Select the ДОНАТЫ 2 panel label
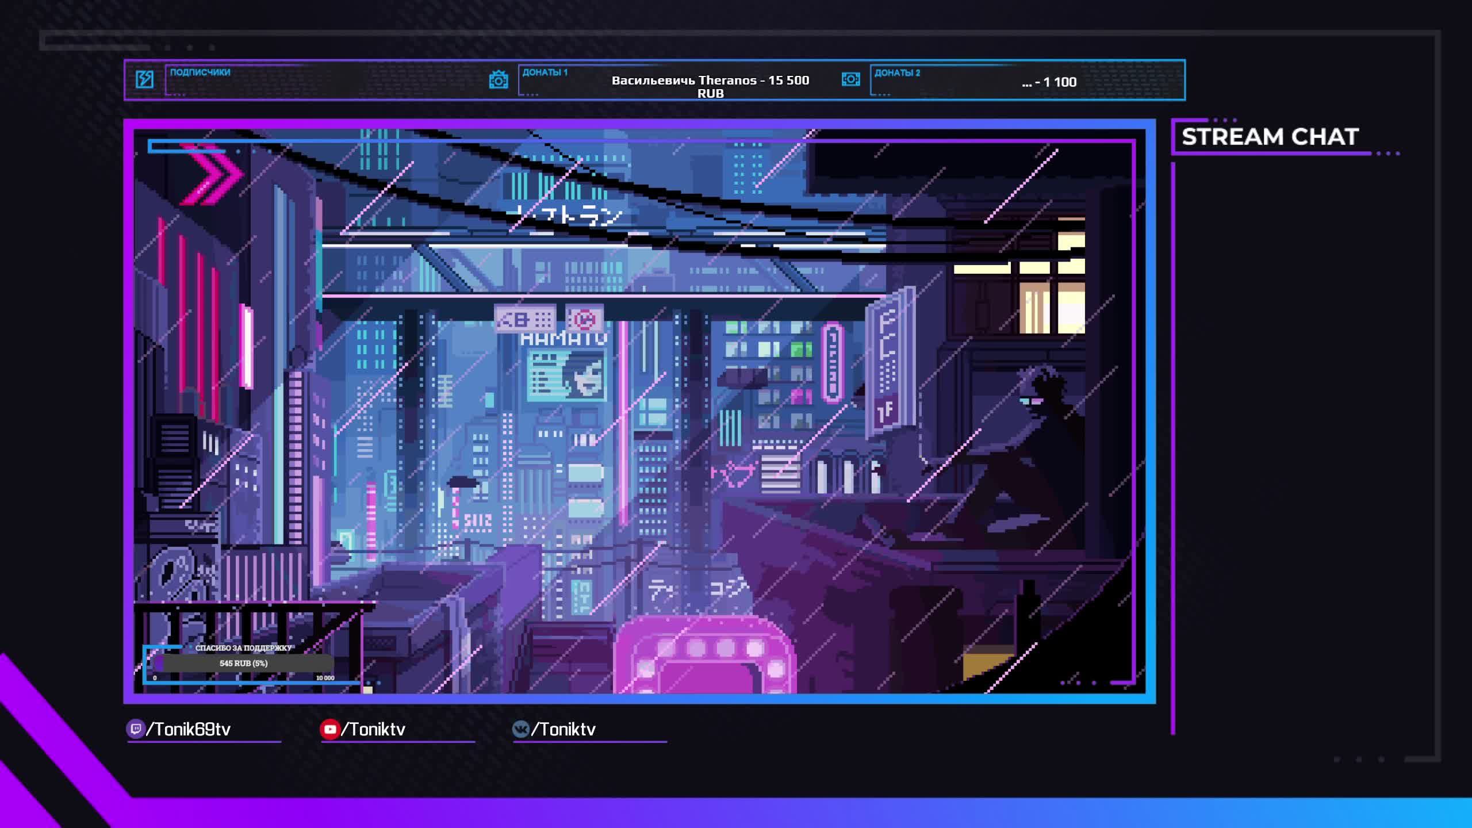Viewport: 1472px width, 828px height. coord(897,72)
